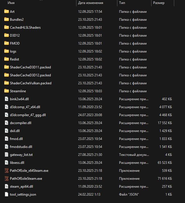The width and height of the screenshot is (185, 203).
Task: Click the date 27.08.2025 21:30
Action: pyautogui.click(x=90, y=155)
